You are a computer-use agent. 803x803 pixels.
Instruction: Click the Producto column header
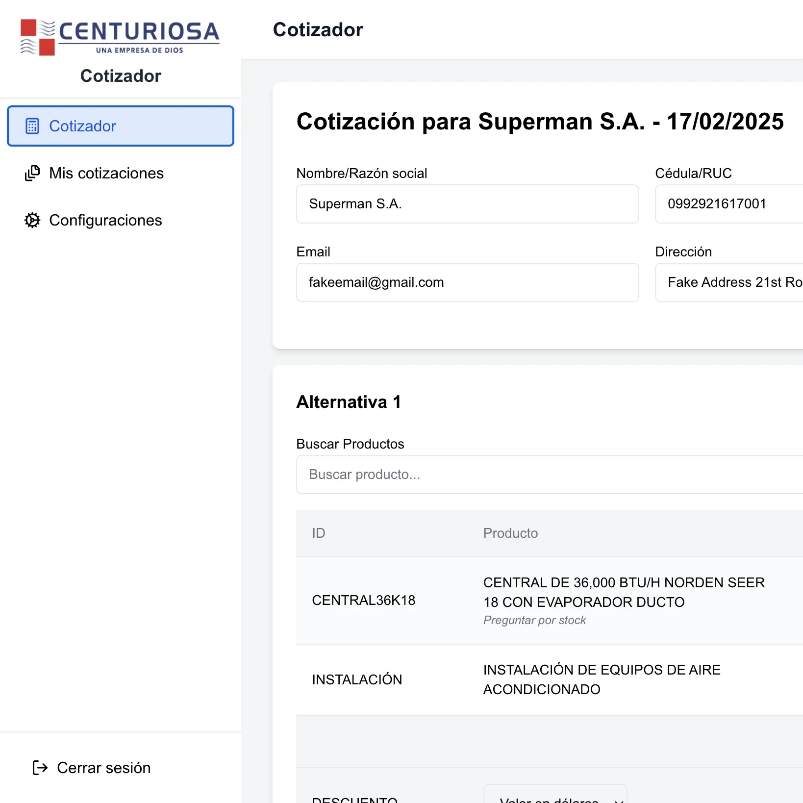pos(510,533)
